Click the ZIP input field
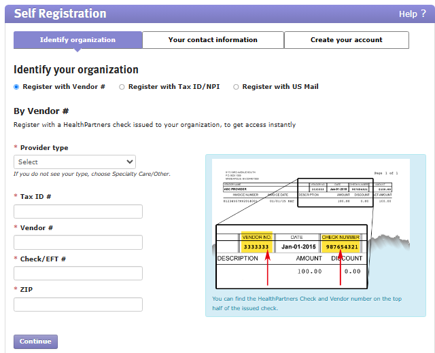Viewport: 435px width, 353px height. 78,305
